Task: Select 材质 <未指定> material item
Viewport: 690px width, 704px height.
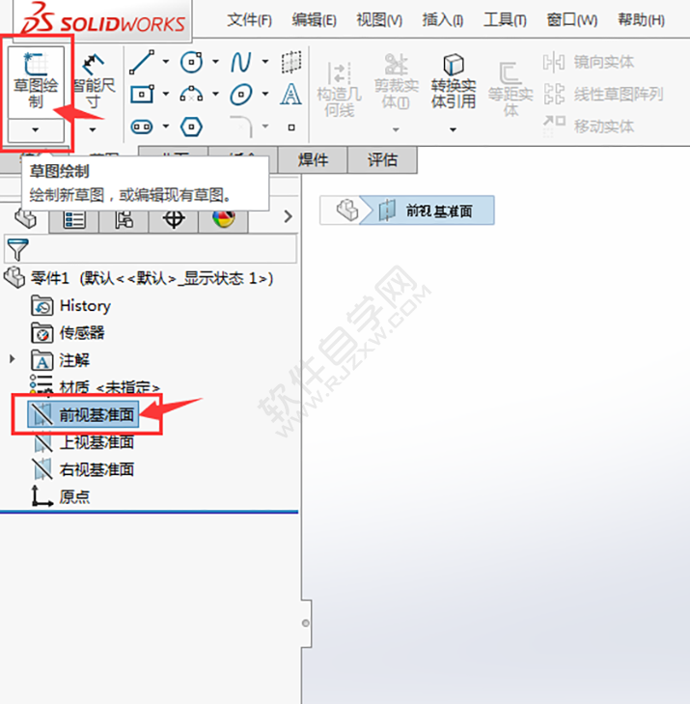Action: pyautogui.click(x=95, y=387)
